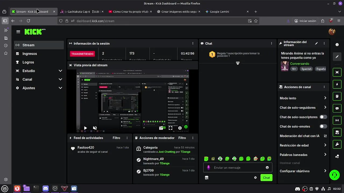
Task: Open the shop icon below chat input
Action: click(x=206, y=178)
